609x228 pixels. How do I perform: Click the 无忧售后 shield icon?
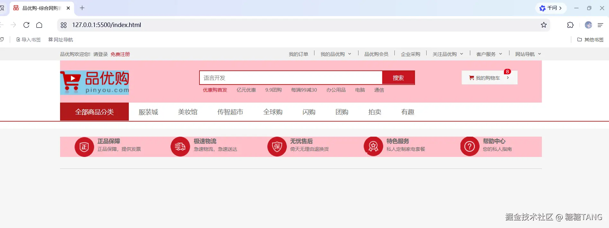point(277,147)
